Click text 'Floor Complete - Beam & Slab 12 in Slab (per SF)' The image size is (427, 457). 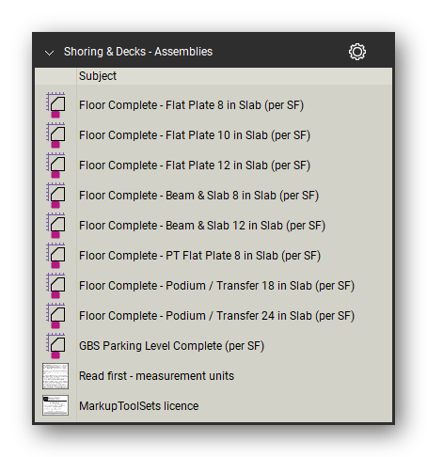(202, 226)
